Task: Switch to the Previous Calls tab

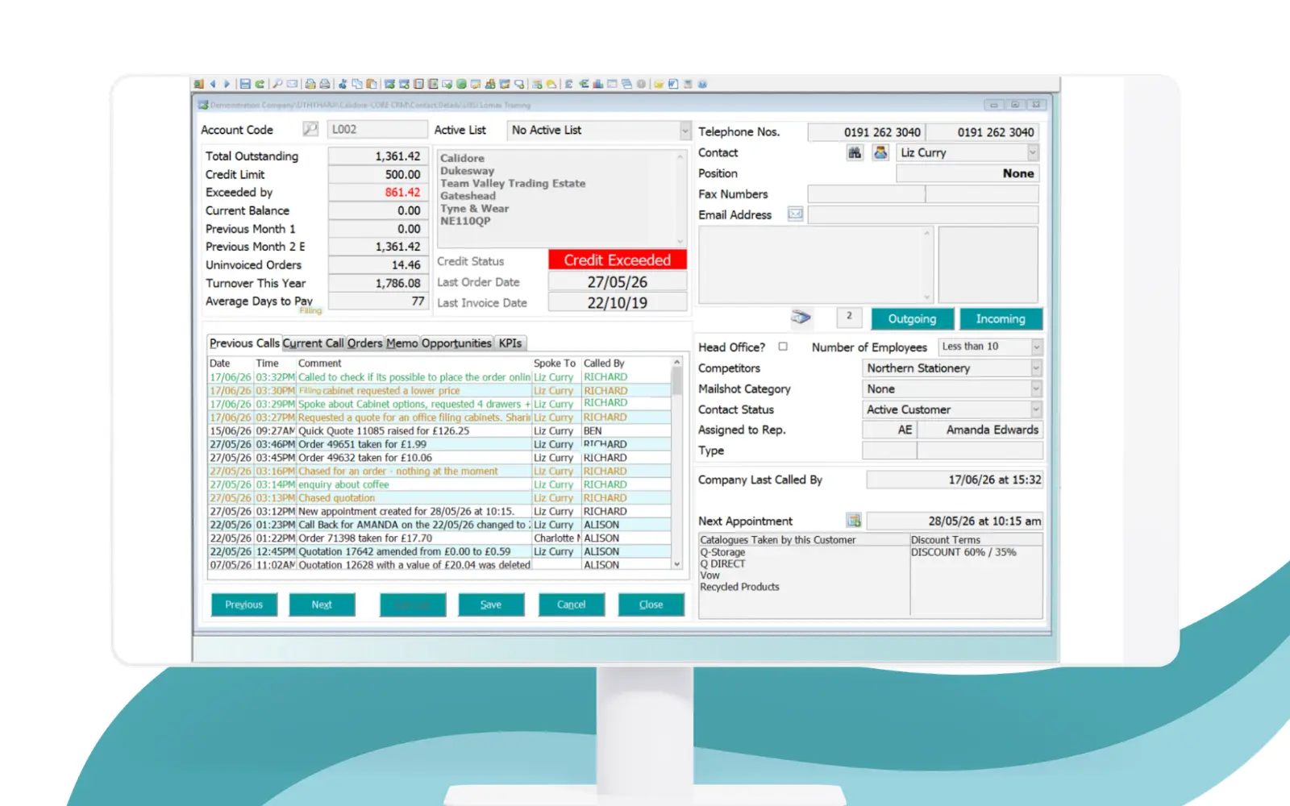Action: click(244, 343)
